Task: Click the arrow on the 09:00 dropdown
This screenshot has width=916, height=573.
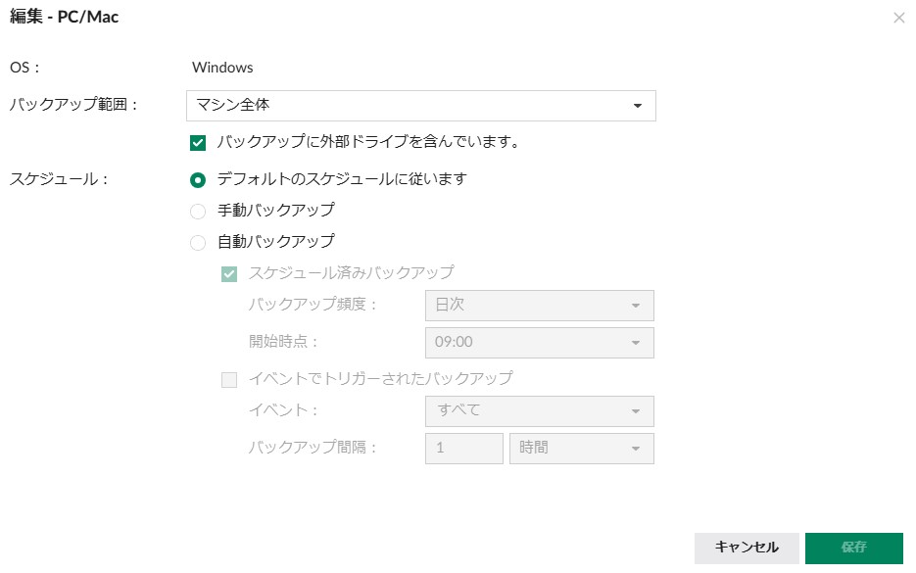Action: (636, 343)
